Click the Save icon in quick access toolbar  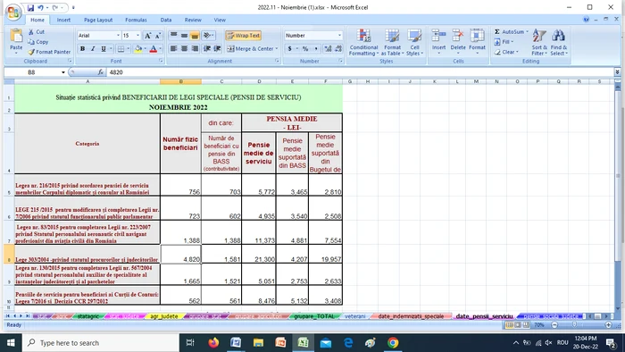click(x=30, y=7)
